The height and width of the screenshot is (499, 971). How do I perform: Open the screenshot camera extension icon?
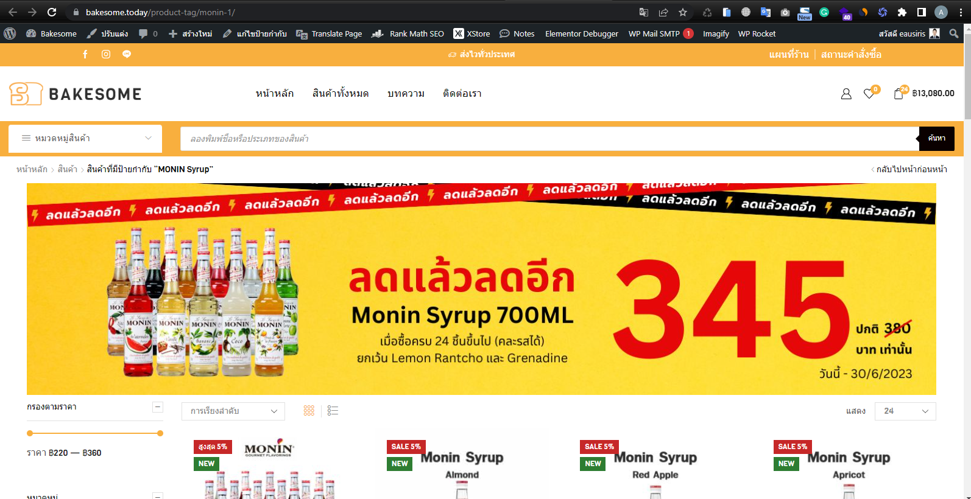785,12
